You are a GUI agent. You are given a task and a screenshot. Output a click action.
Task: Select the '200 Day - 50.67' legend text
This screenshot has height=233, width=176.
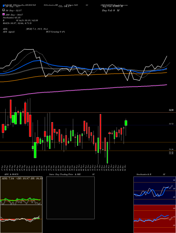[x=14, y=15]
